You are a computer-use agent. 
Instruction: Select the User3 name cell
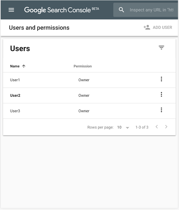(x=15, y=111)
